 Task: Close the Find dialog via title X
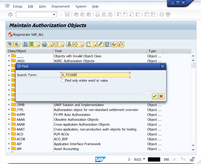coord(163,66)
